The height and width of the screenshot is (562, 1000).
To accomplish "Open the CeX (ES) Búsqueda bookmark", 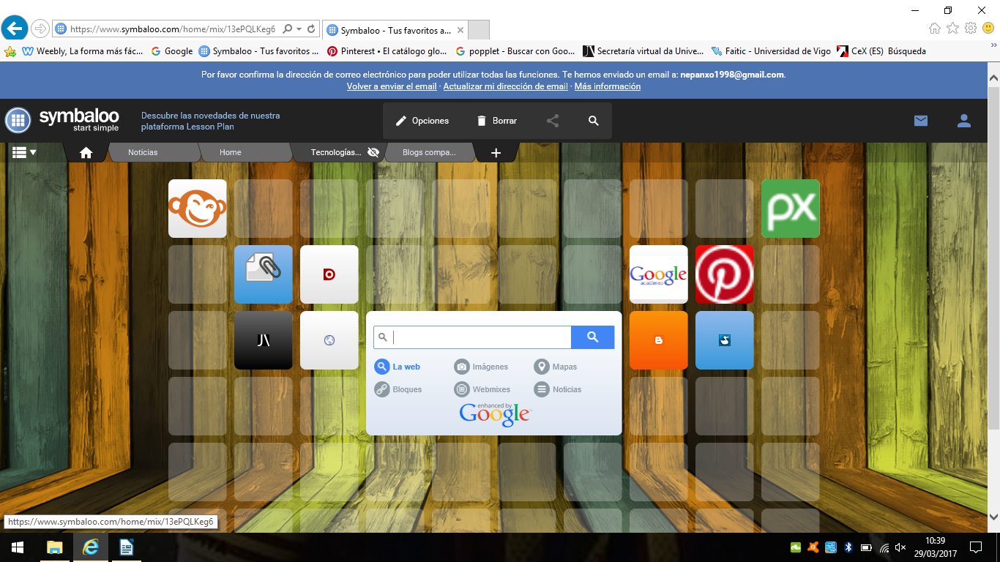I will 882,51.
